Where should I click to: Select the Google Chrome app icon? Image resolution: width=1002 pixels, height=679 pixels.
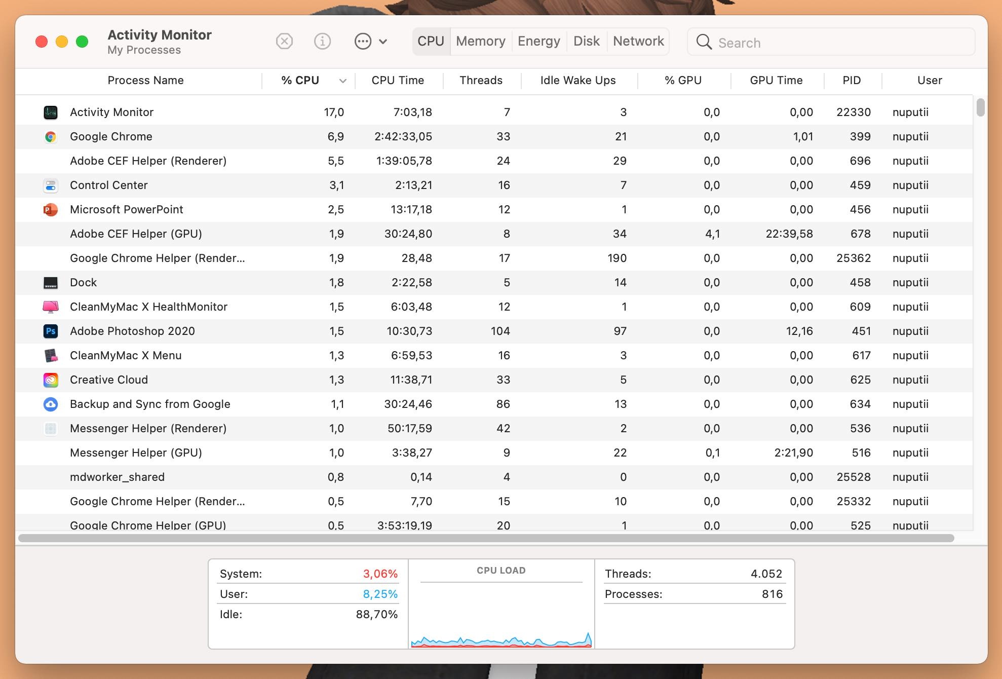51,136
